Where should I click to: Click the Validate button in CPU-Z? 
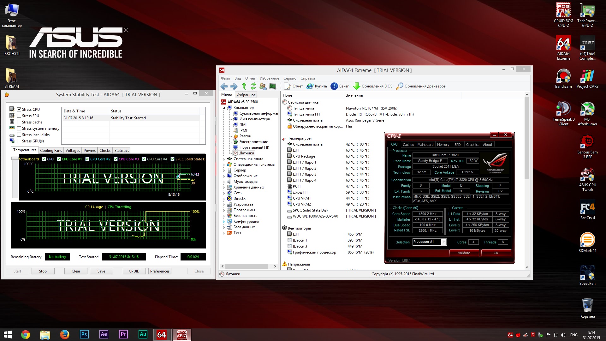click(464, 253)
